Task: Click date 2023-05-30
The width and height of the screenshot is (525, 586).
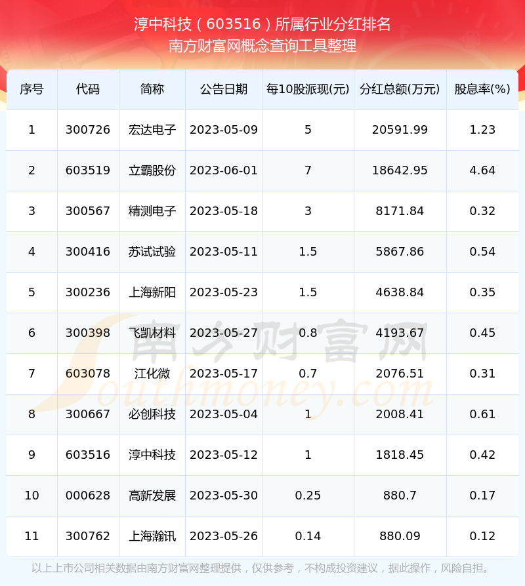Action: (224, 496)
